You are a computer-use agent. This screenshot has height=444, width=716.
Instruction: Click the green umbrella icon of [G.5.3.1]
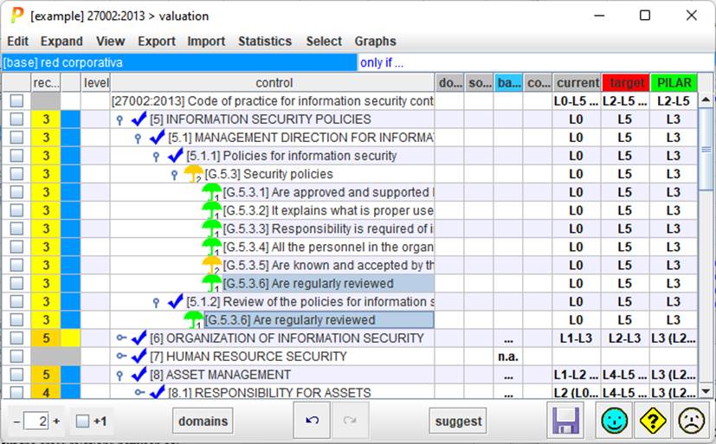click(x=211, y=192)
